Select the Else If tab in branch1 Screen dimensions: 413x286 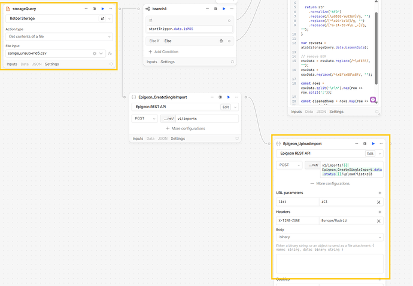154,41
